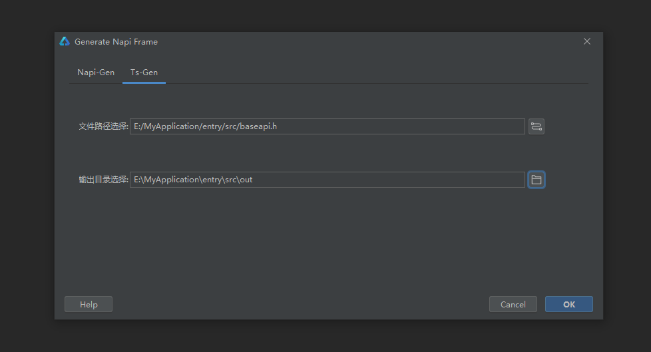Screen dimensions: 651x352
Task: Open Help for this dialog
Action: click(89, 304)
